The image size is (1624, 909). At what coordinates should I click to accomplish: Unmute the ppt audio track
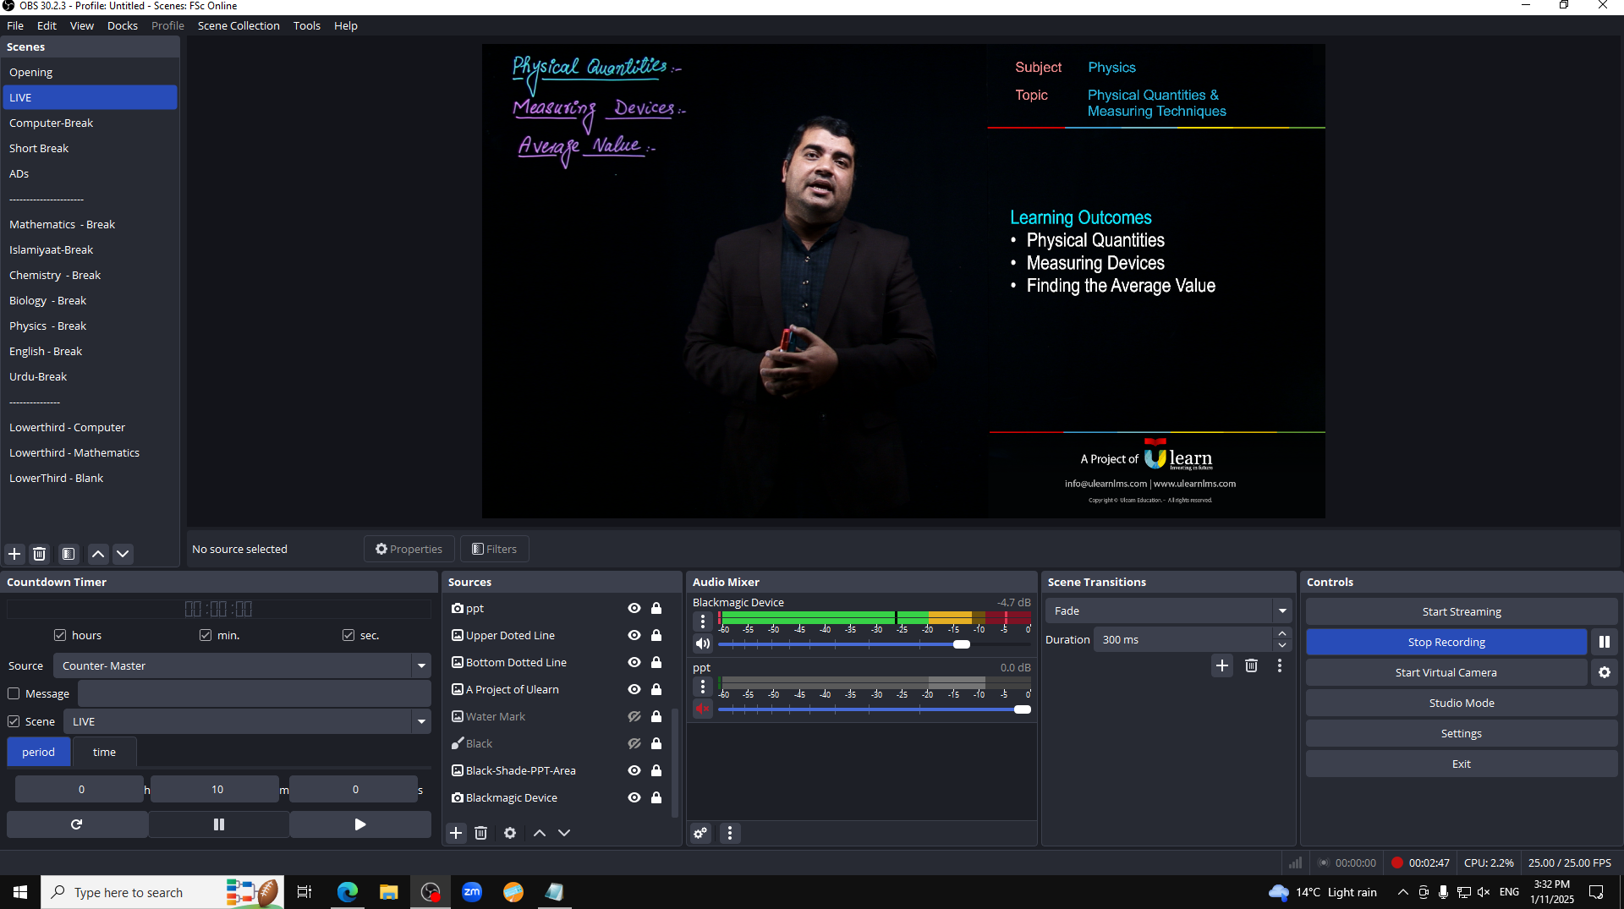703,709
